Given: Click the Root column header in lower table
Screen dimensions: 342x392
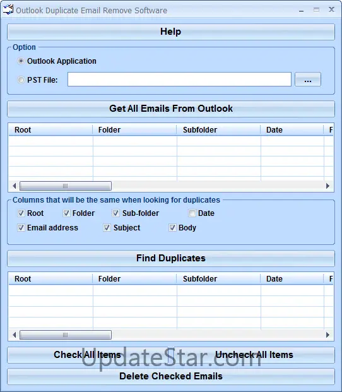Looking at the screenshot, I should click(50, 279).
